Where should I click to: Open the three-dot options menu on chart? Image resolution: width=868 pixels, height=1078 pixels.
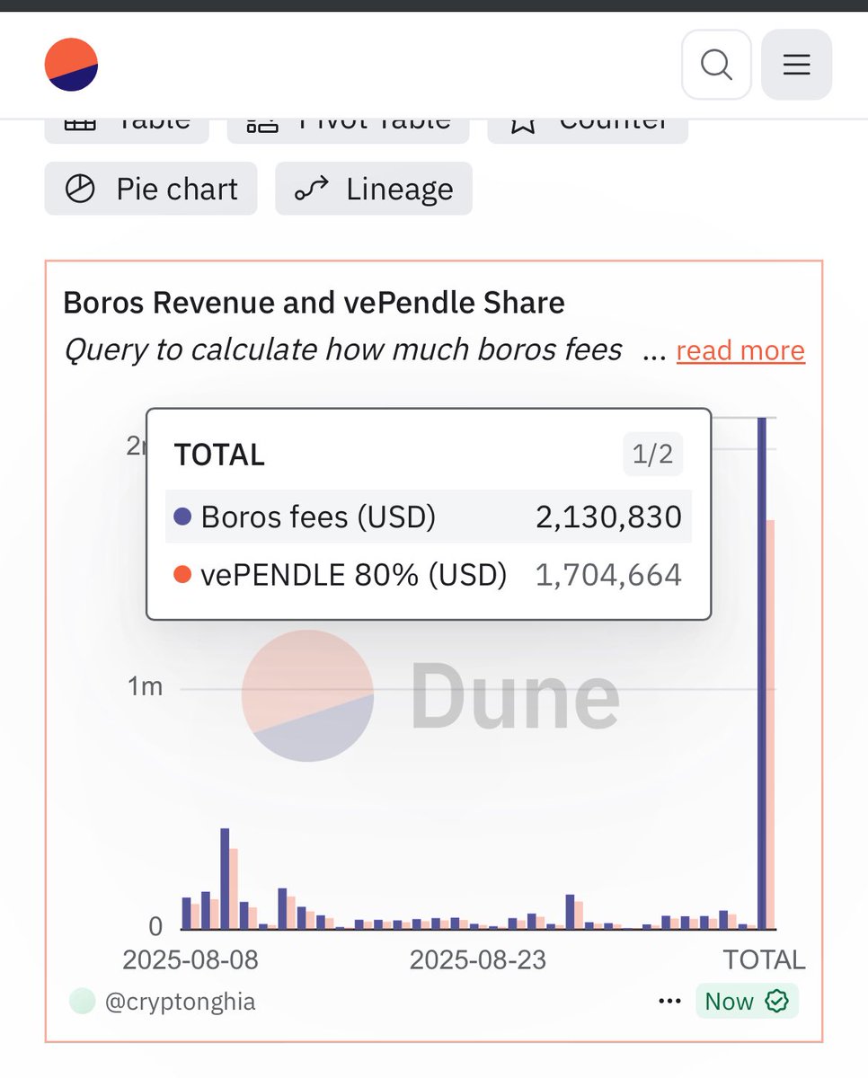(669, 1001)
